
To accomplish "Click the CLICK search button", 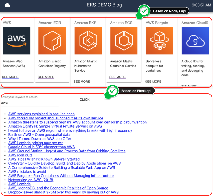I will (85, 99).
